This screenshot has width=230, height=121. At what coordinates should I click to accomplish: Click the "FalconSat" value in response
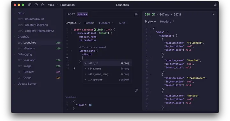pos(195,43)
